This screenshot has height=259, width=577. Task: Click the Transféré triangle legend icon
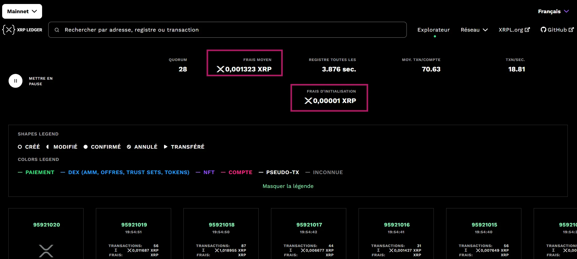[x=166, y=147]
